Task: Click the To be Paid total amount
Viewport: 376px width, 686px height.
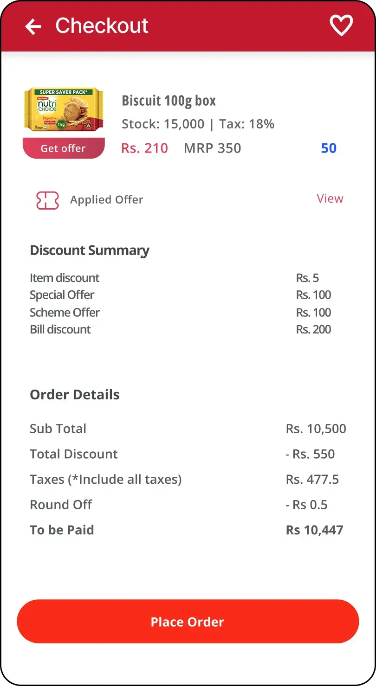Action: click(x=314, y=530)
